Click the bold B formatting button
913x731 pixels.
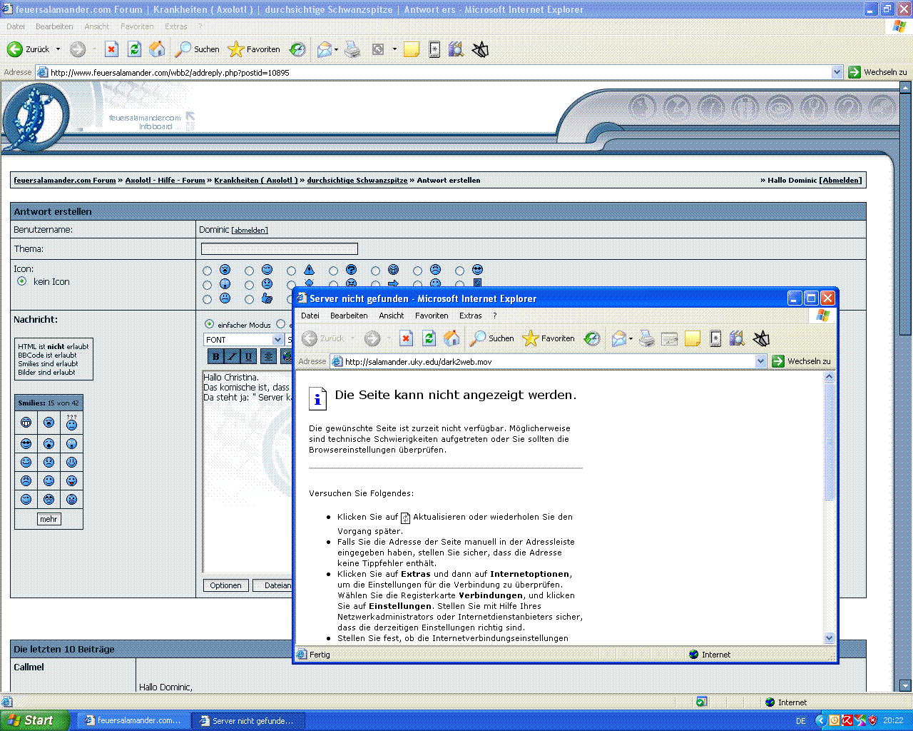click(216, 356)
